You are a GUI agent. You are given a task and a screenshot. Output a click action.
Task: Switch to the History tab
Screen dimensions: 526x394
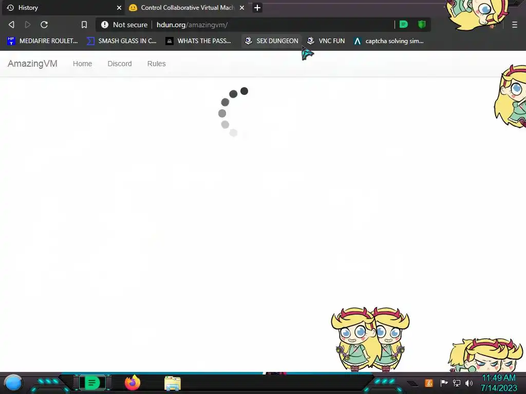click(63, 8)
